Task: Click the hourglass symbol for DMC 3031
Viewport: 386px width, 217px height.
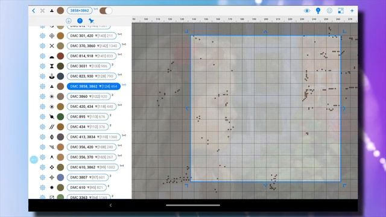Action: (x=52, y=66)
